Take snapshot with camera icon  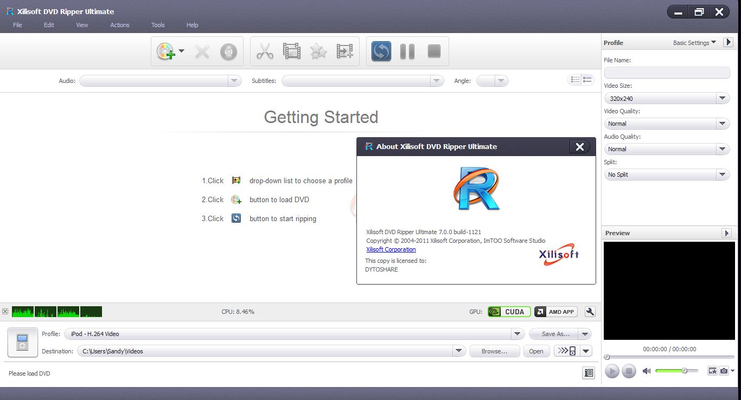724,371
